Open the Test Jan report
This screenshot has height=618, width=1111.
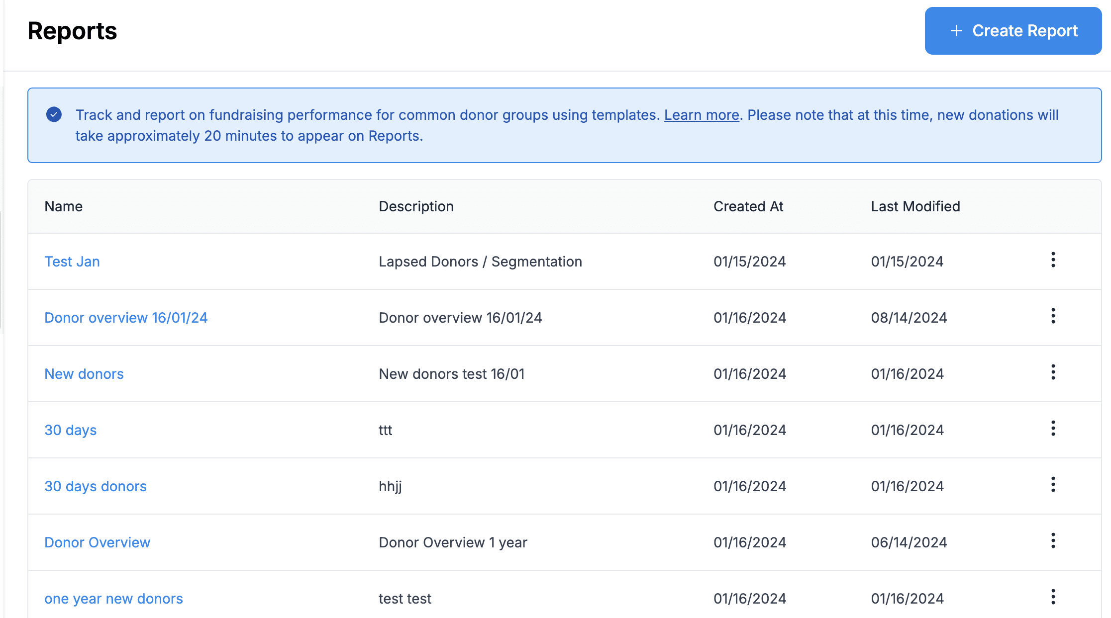tap(72, 261)
